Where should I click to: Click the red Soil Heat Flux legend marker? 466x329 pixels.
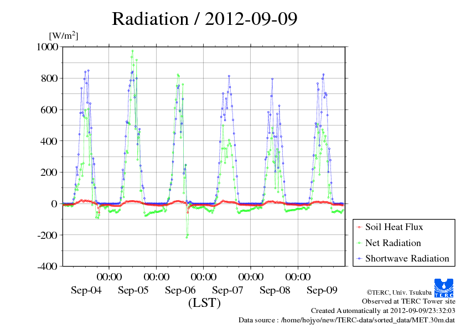pyautogui.click(x=359, y=227)
